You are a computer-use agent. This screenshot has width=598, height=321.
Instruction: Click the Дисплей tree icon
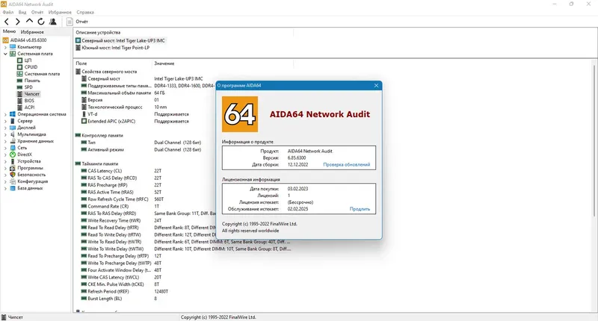click(x=13, y=128)
